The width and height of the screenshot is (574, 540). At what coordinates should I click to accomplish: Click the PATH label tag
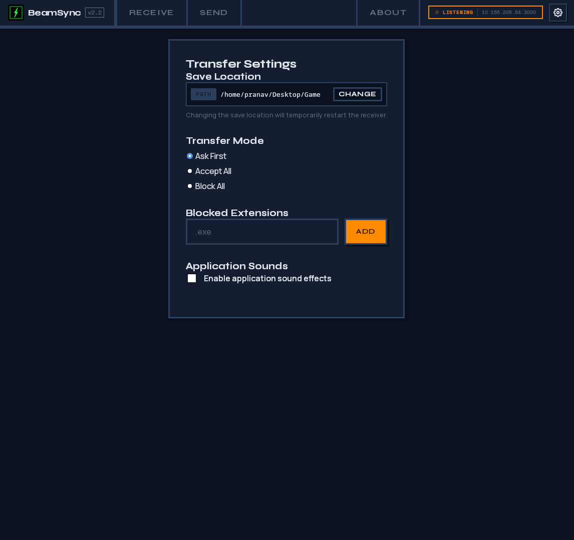pos(203,94)
